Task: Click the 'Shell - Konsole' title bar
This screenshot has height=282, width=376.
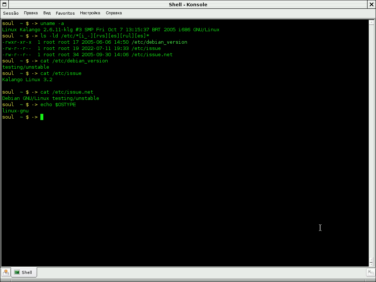Action: click(188, 4)
